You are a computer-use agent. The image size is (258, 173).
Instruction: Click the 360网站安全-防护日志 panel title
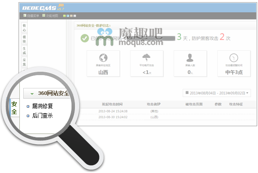coord(93,26)
